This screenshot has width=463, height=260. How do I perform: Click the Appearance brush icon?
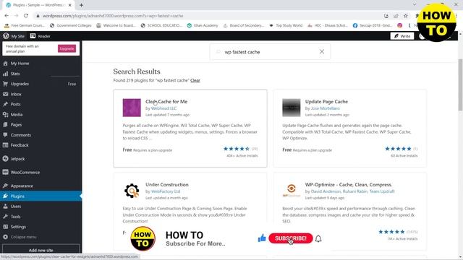tap(5, 186)
